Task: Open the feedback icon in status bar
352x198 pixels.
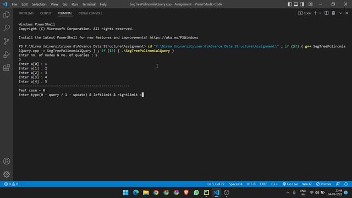Action: pyautogui.click(x=338, y=184)
